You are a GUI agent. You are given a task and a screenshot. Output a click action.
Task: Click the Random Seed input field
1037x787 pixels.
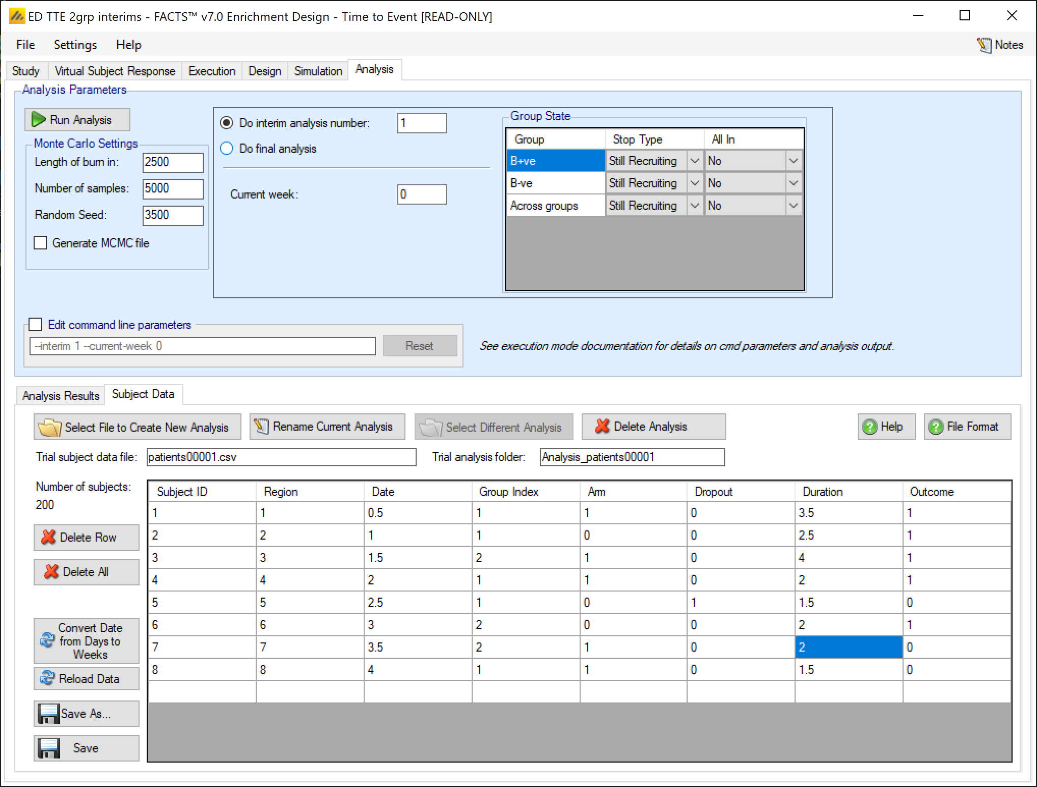pos(172,215)
